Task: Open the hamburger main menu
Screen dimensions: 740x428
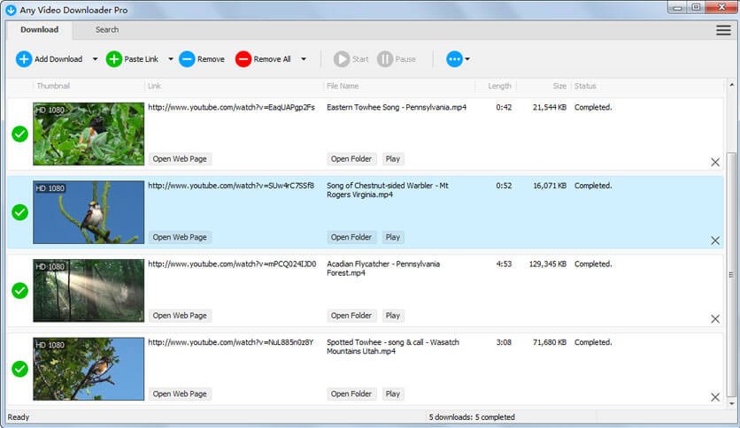Action: [723, 30]
